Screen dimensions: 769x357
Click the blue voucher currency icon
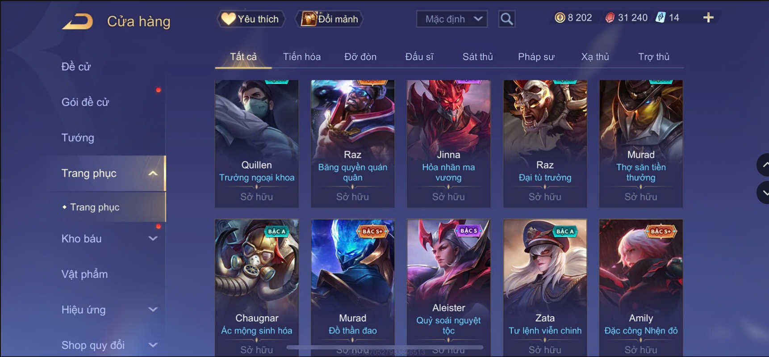point(660,18)
